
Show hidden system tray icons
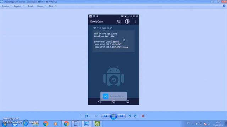193,124
